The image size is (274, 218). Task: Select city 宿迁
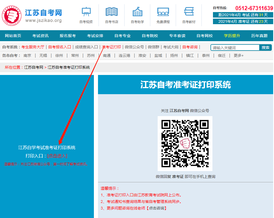(222, 55)
